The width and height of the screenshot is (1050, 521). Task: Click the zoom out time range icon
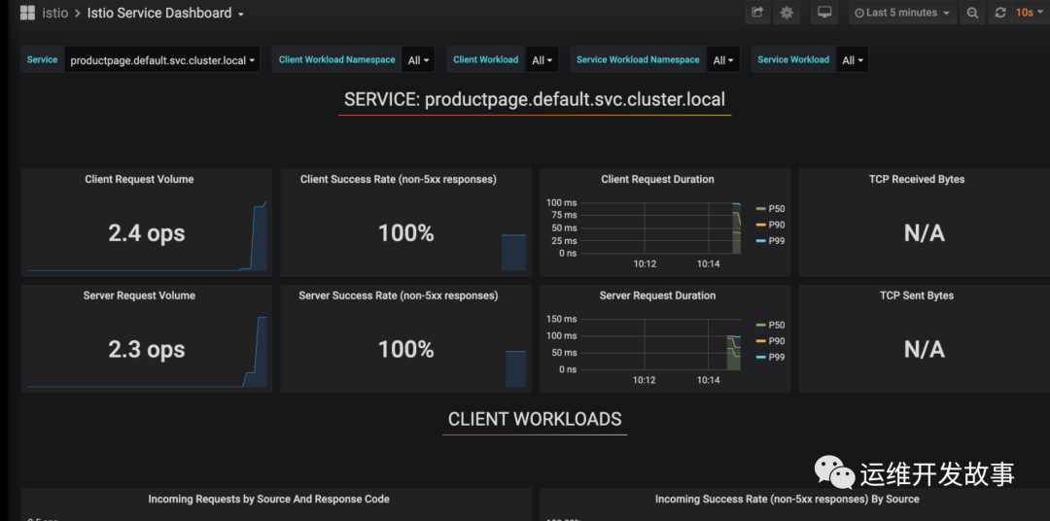(x=972, y=13)
